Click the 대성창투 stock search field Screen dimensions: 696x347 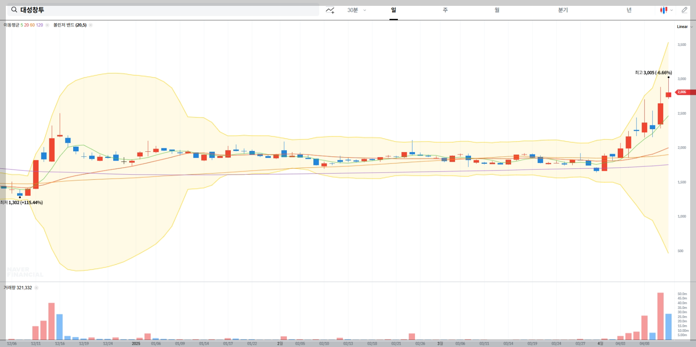click(163, 10)
